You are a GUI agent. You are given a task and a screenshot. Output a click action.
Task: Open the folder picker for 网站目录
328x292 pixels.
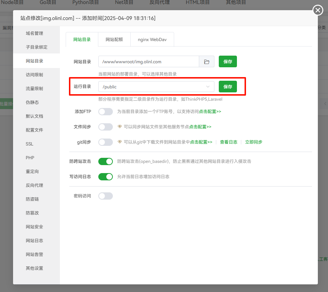[206, 61]
